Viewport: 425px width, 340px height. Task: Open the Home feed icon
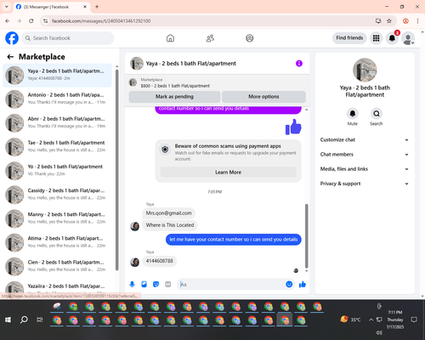[x=170, y=38]
